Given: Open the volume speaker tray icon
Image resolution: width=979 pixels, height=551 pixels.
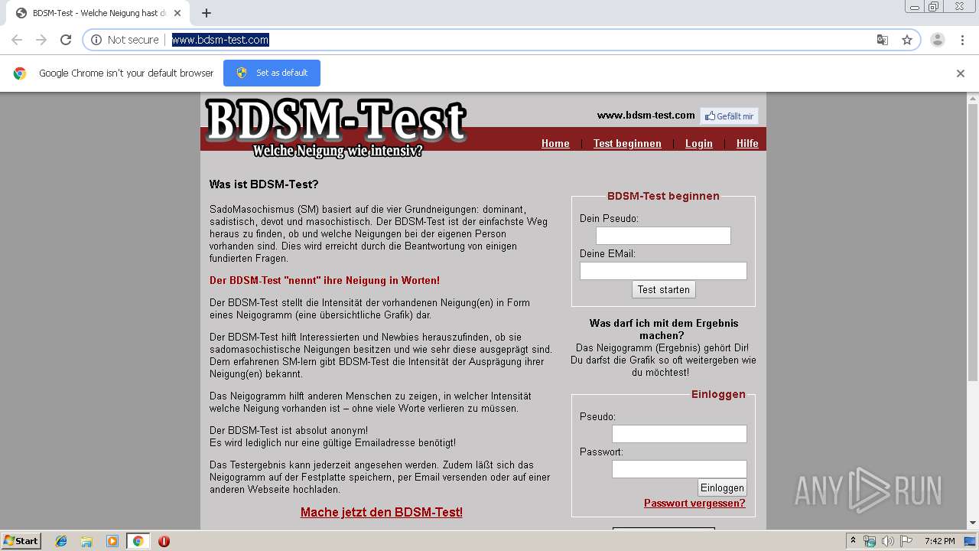Looking at the screenshot, I should pyautogui.click(x=888, y=541).
